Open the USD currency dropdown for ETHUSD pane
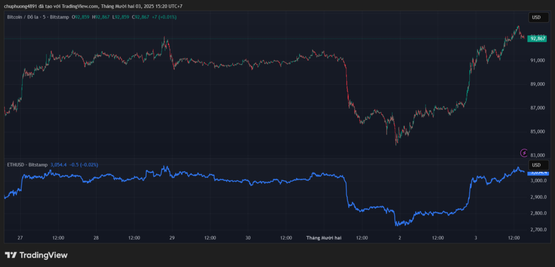Viewport: 555px width, 267px height. click(536, 165)
